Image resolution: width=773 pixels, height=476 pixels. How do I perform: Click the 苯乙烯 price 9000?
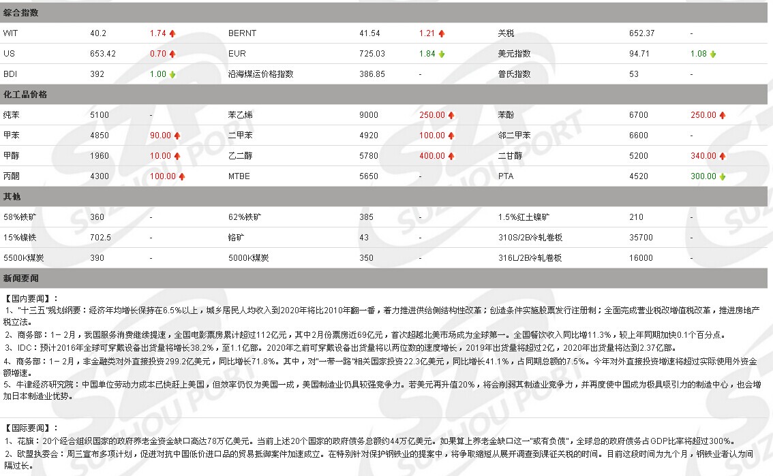click(x=369, y=115)
